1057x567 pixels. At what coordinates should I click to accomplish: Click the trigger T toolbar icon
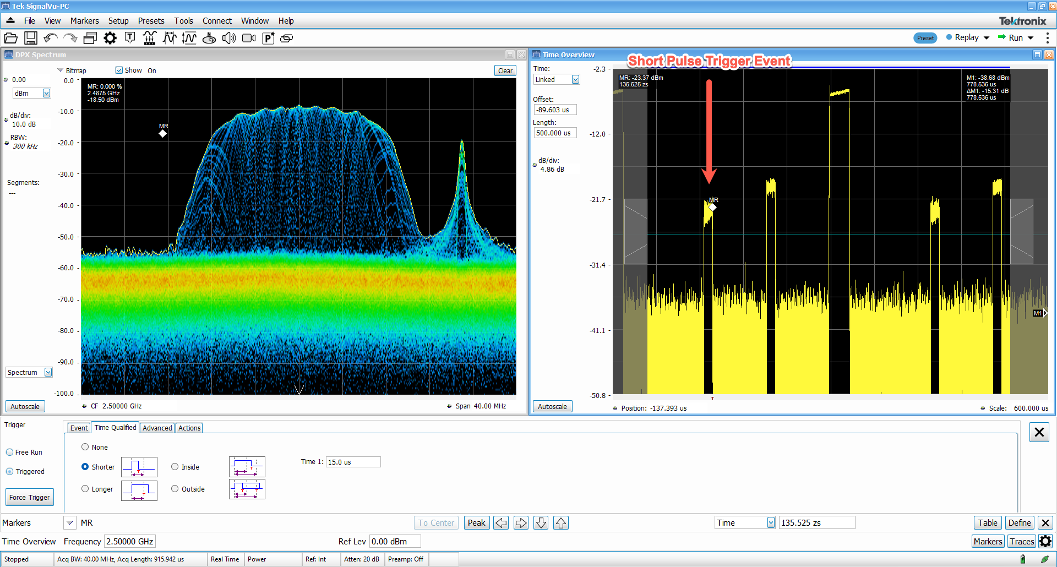[130, 38]
